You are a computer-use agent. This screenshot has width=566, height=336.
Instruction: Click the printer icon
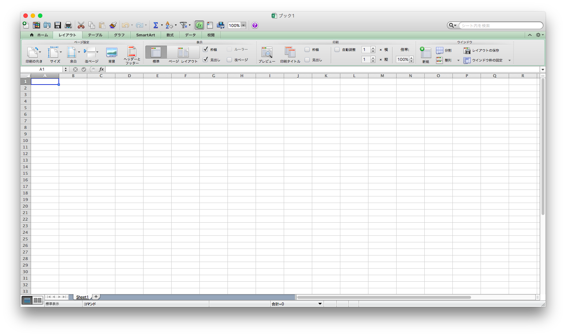pos(68,25)
